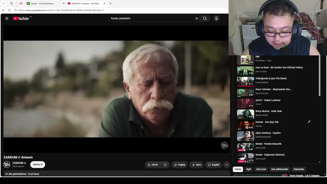Play Bak by Pilli Bebek thumbnail
The image size is (327, 184).
246,60
